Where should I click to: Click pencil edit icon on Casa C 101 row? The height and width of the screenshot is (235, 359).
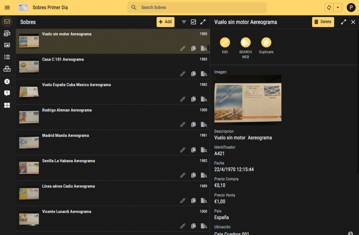[183, 74]
